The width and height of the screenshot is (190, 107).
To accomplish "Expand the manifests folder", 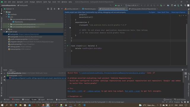I will 7,14.
